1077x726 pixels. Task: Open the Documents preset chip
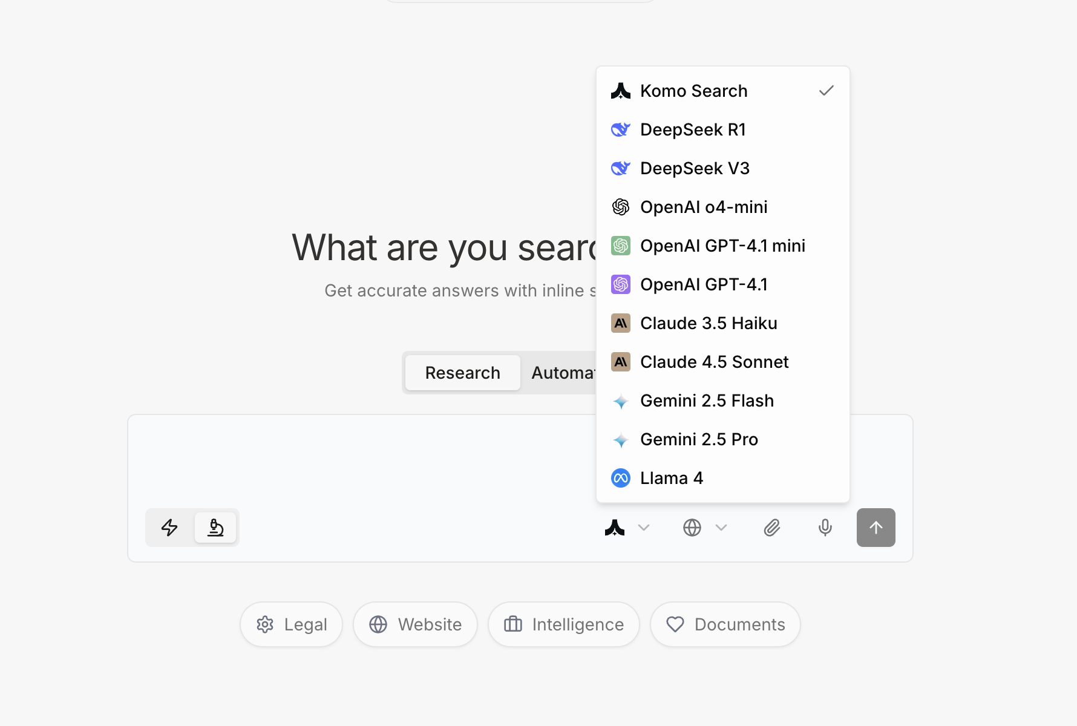(x=725, y=624)
